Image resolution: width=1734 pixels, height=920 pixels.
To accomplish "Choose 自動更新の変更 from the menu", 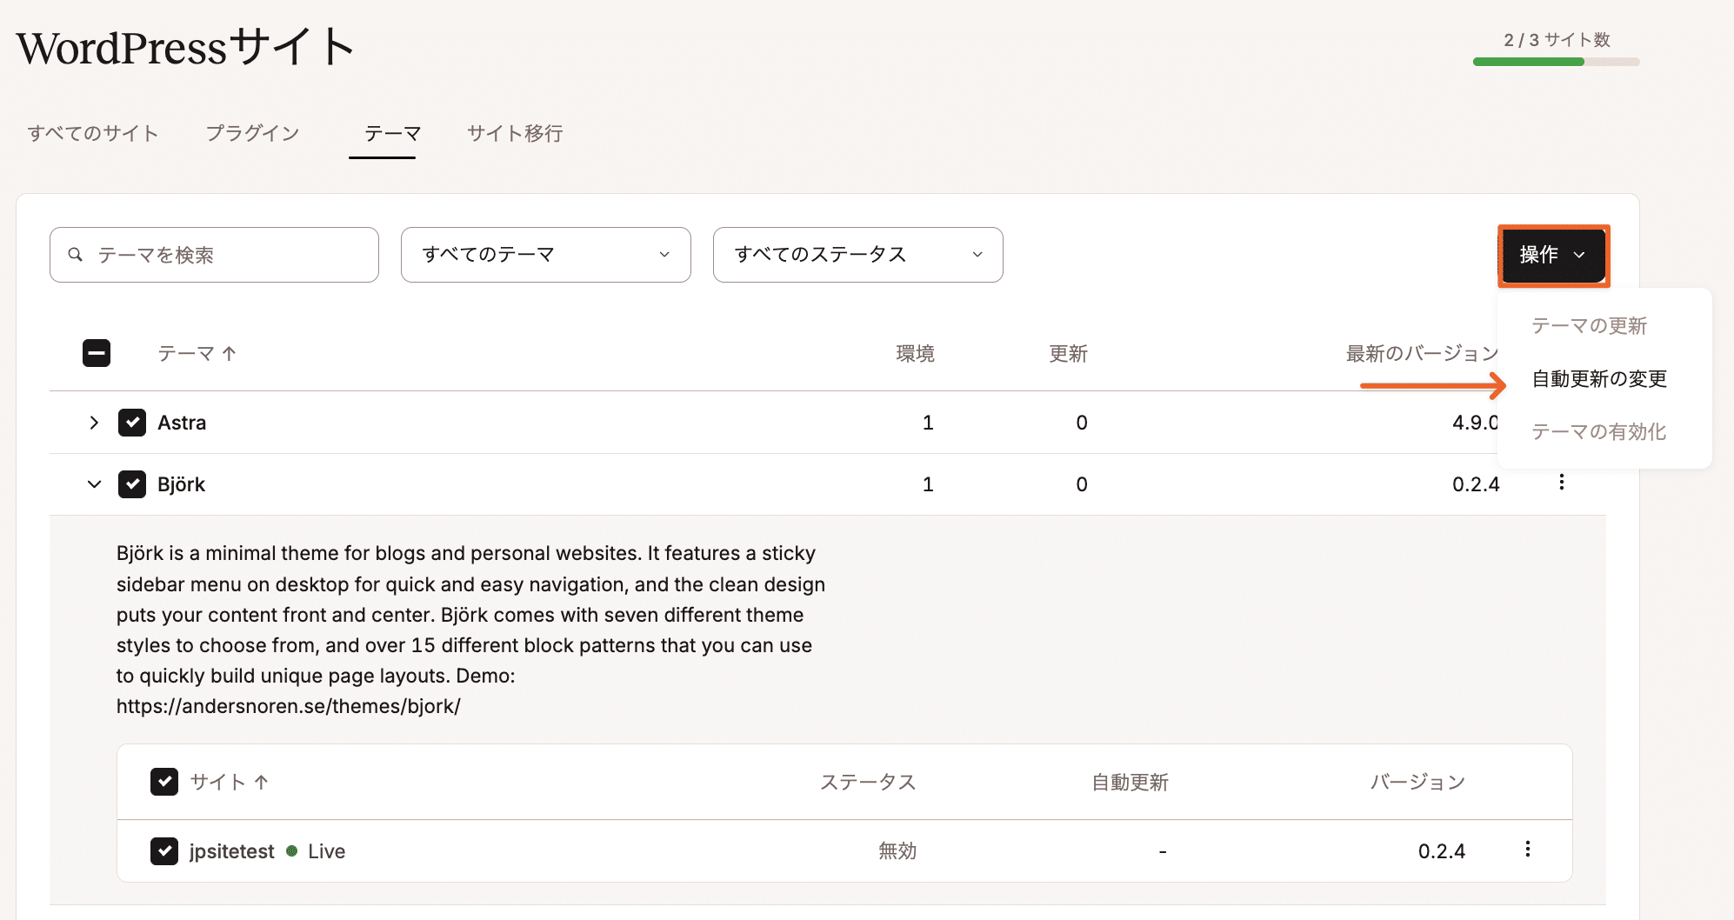I will [1599, 379].
